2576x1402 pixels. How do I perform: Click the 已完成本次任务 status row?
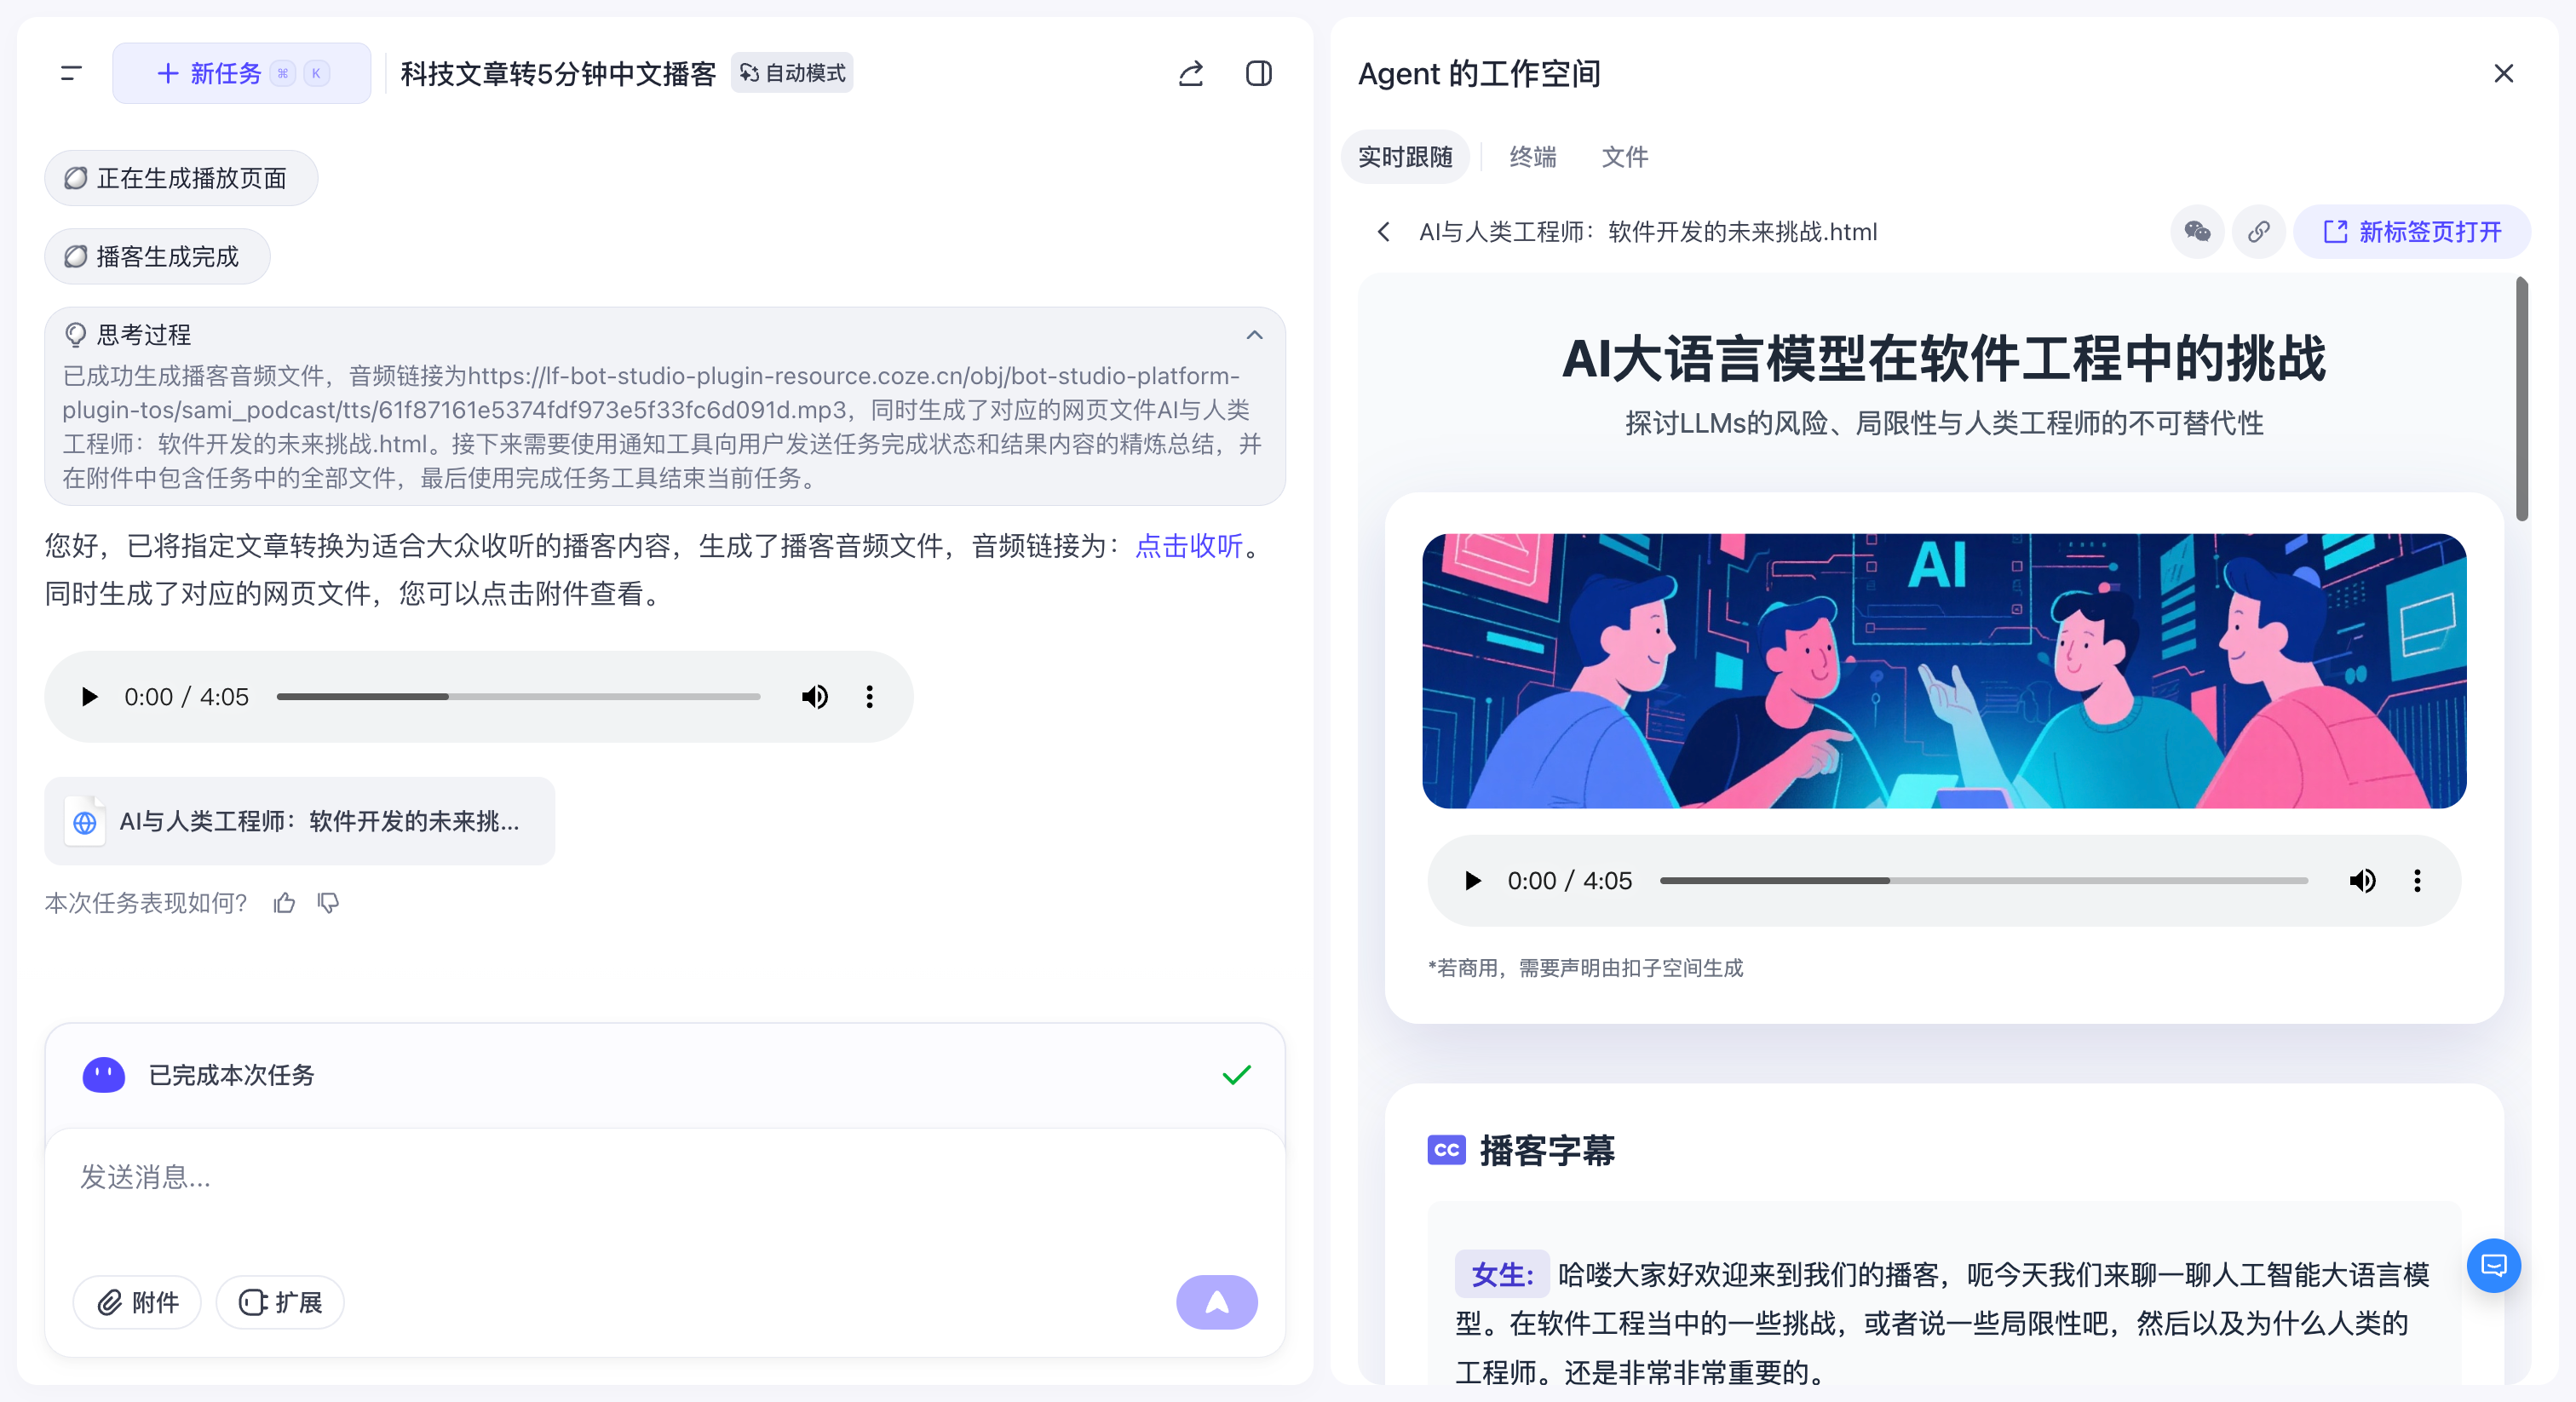[x=664, y=1075]
